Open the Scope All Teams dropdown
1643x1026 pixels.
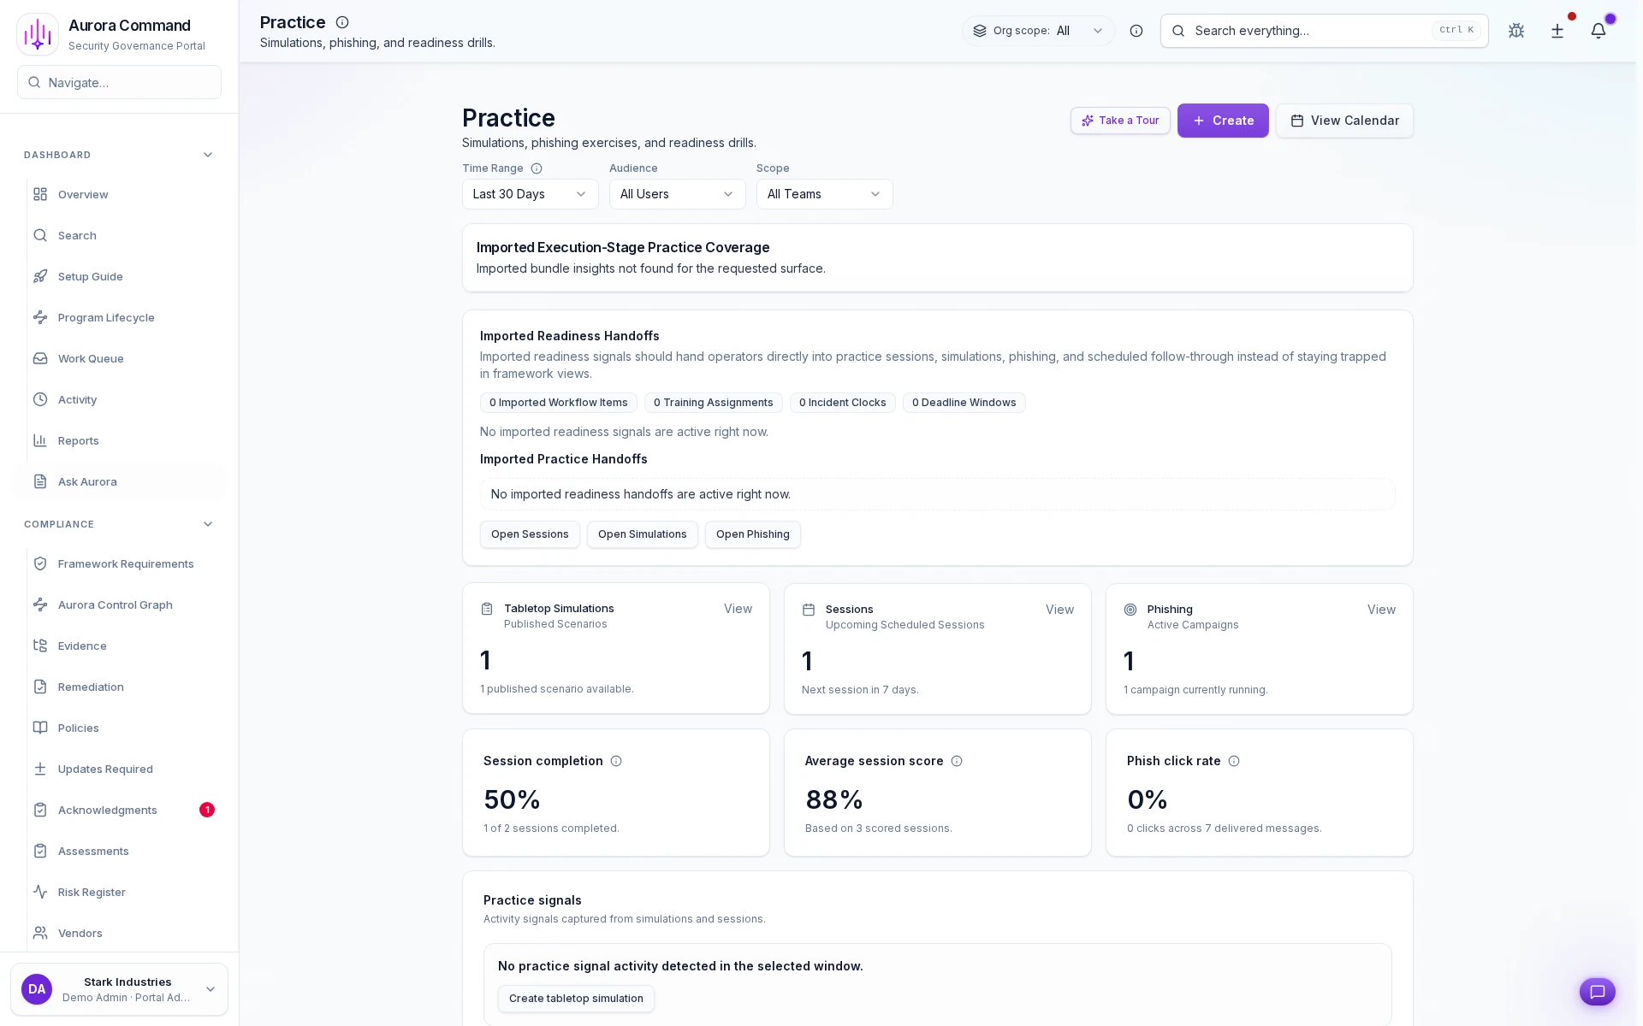coord(824,194)
